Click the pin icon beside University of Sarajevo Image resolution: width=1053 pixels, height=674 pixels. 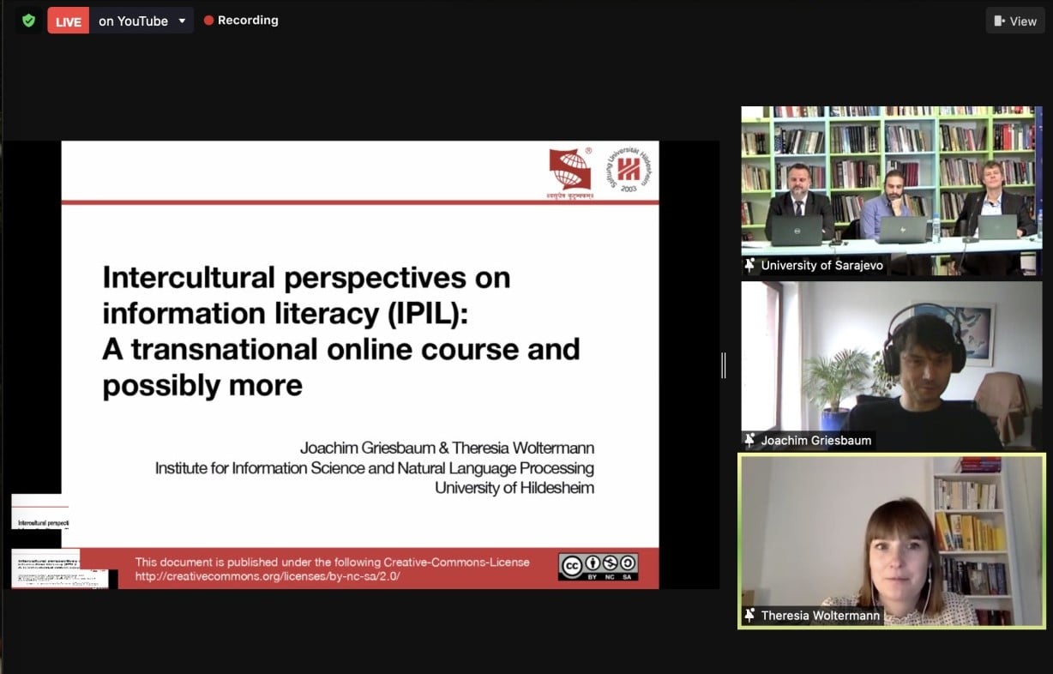pyautogui.click(x=750, y=266)
